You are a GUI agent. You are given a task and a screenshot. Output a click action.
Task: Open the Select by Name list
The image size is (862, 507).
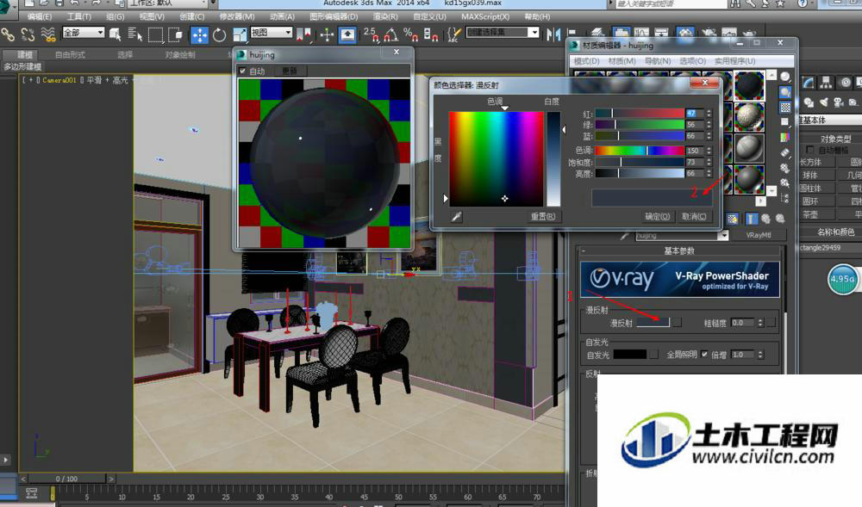pyautogui.click(x=134, y=34)
